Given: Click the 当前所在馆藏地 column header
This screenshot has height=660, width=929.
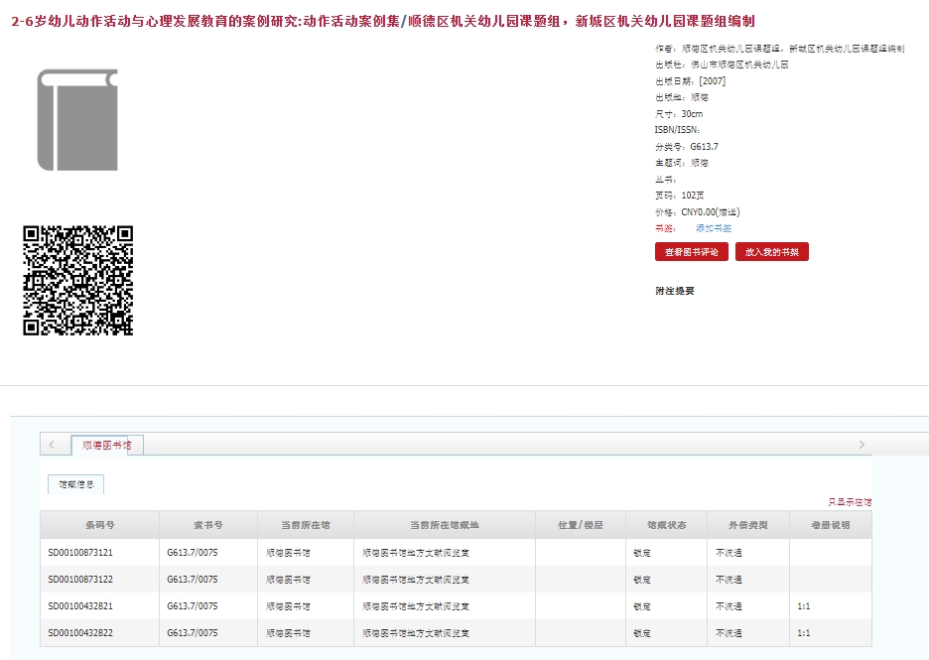Looking at the screenshot, I should point(444,525).
